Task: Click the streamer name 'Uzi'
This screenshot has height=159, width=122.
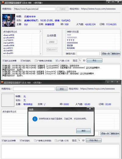Action: (26, 24)
